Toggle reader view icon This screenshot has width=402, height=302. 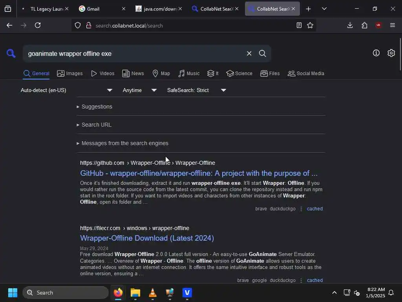299,25
